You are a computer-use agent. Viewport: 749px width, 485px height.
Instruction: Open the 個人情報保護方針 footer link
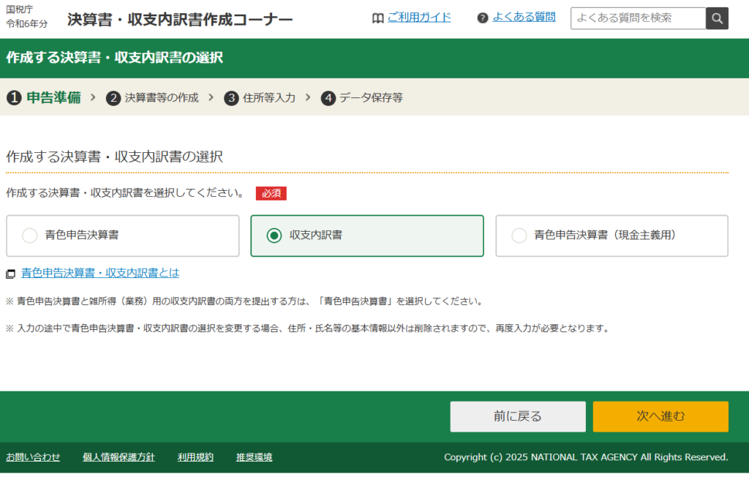point(118,457)
